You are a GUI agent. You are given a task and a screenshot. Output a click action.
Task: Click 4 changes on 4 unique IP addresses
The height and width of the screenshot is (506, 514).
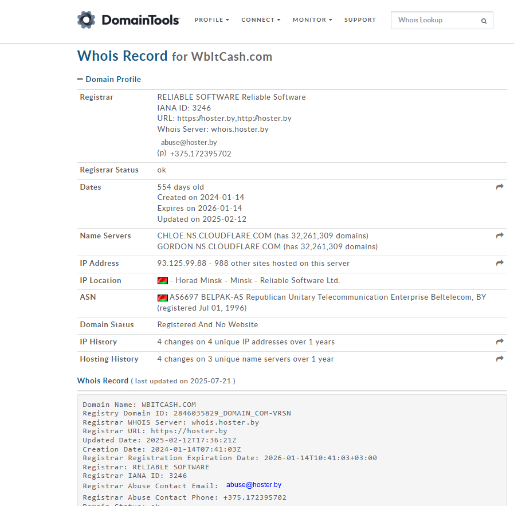click(246, 342)
